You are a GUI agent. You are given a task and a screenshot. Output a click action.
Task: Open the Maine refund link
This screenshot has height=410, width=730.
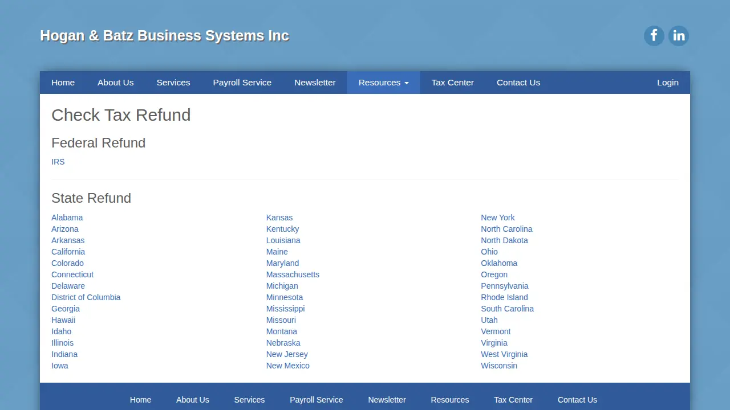pos(277,252)
